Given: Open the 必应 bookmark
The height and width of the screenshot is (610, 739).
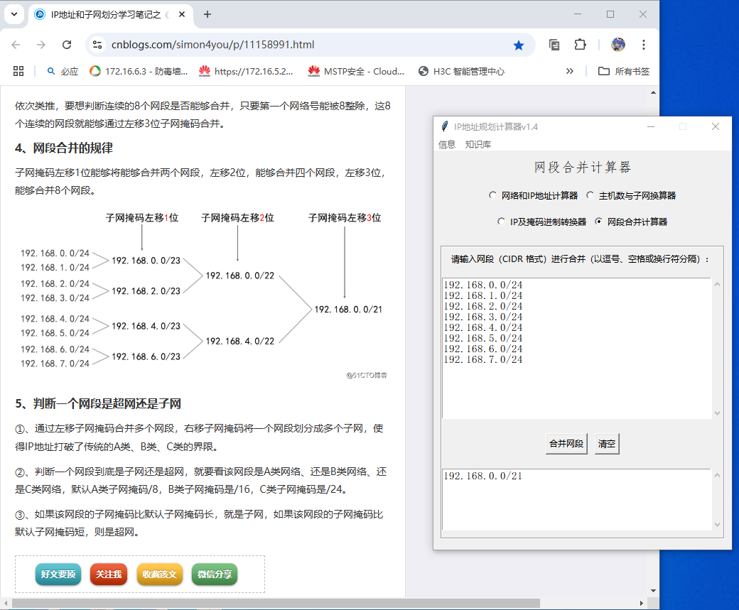Looking at the screenshot, I should coord(63,71).
